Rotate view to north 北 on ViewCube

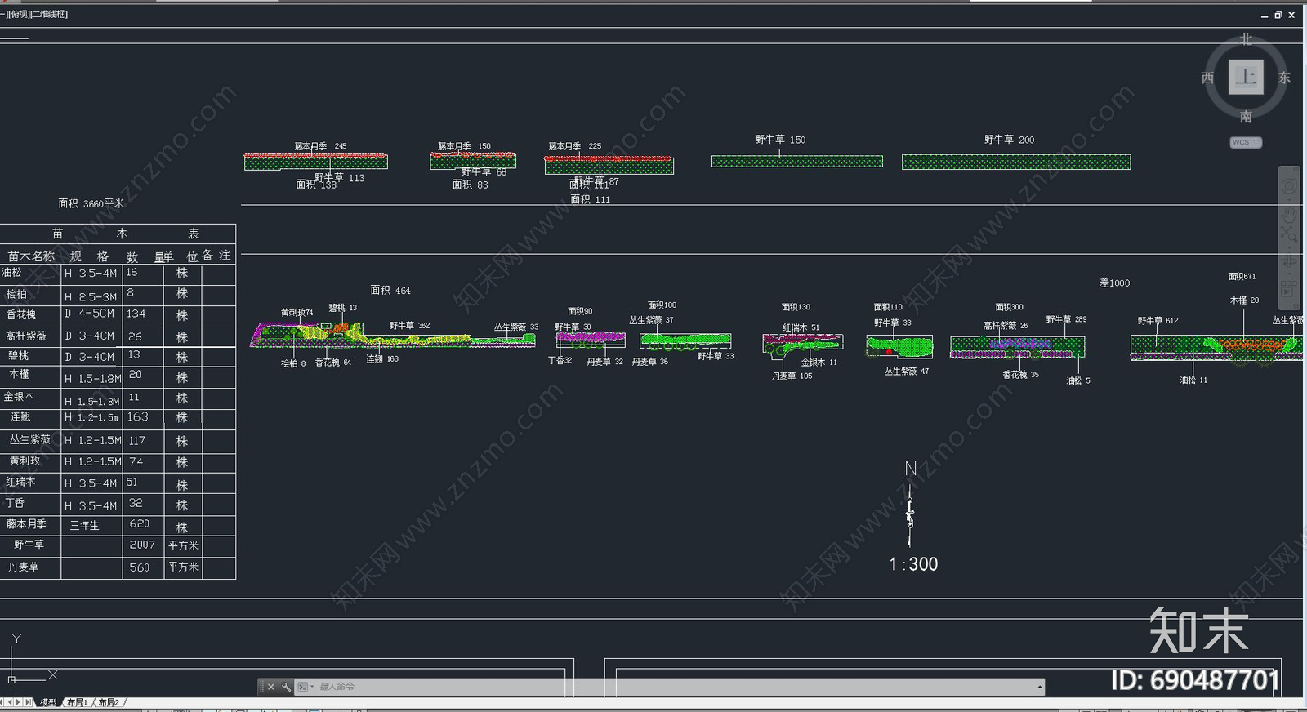pos(1246,39)
